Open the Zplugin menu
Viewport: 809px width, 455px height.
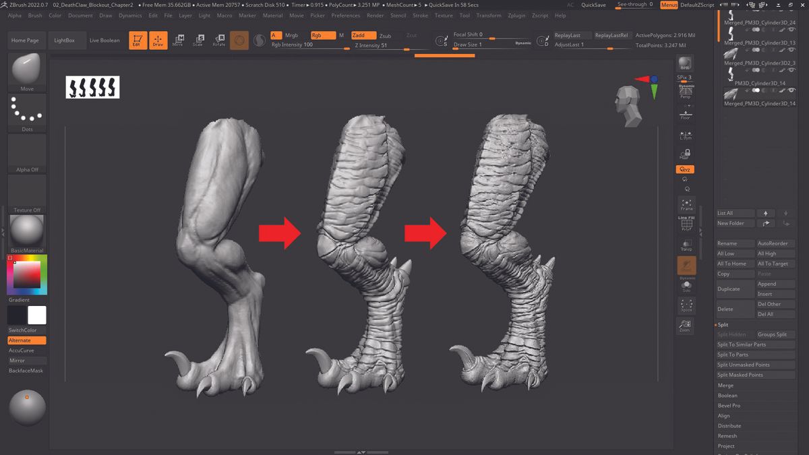click(516, 15)
